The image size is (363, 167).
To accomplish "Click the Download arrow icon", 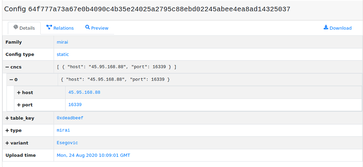I will click(x=326, y=28).
